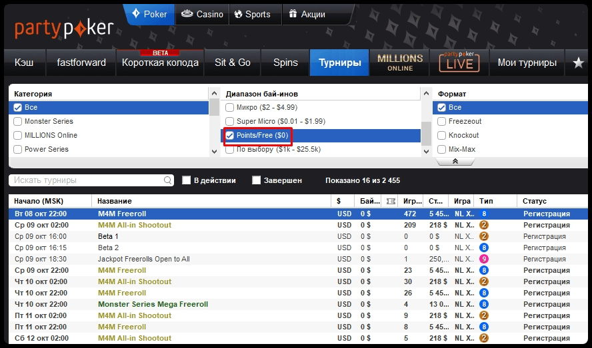The height and width of the screenshot is (348, 592).
Task: Switch to the Spins tab
Action: [x=285, y=63]
